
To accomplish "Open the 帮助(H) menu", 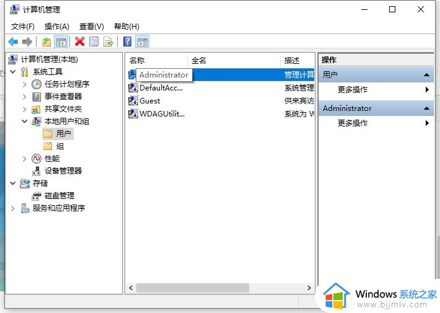I will click(126, 27).
